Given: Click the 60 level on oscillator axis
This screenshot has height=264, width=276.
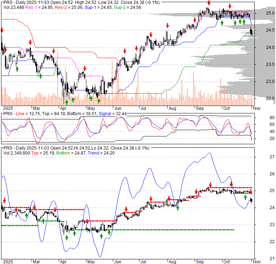Looking at the screenshot, I should pos(272,124).
